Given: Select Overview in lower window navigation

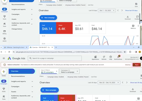Looking at the screenshot, I should point(22,71).
